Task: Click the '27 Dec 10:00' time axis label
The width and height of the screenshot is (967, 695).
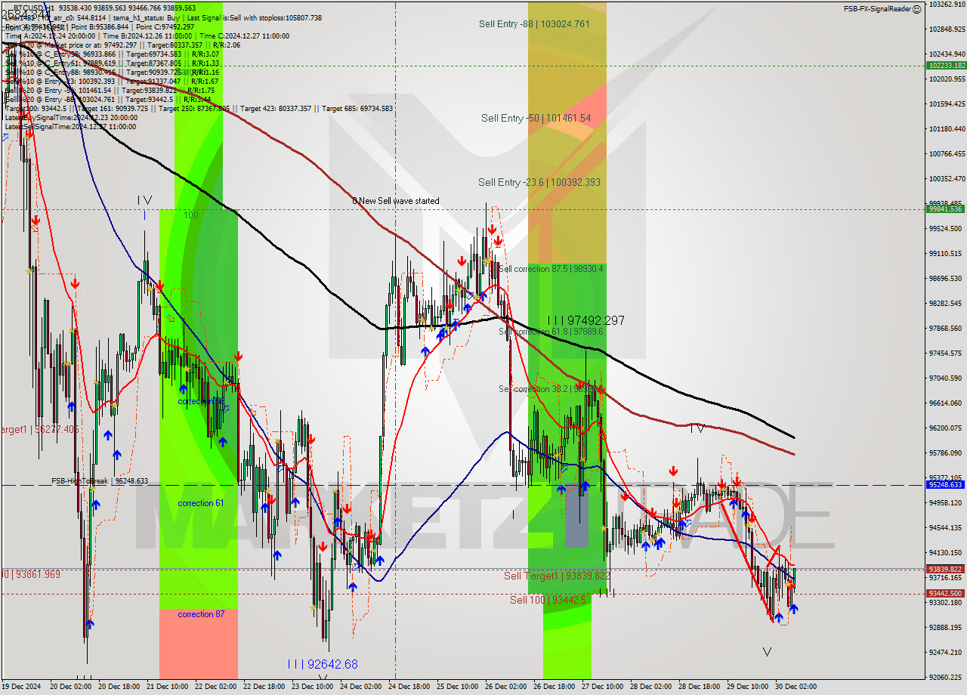Action: pos(602,687)
